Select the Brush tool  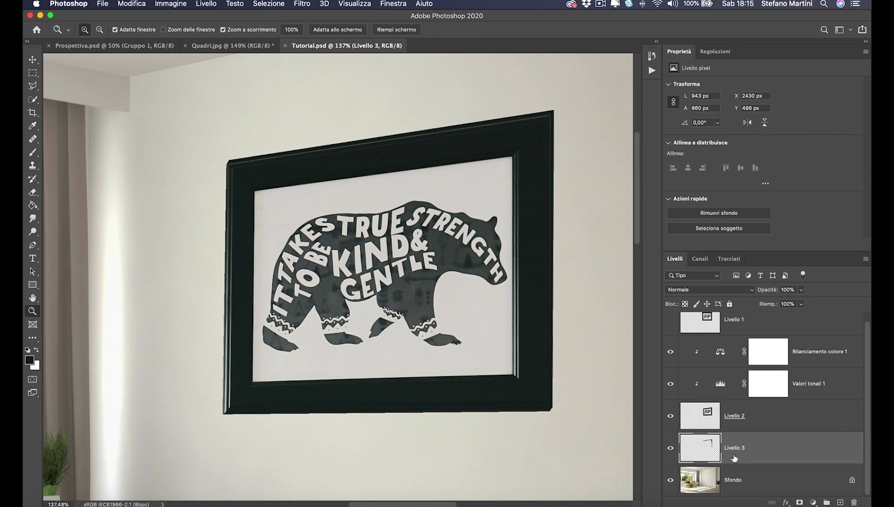pyautogui.click(x=33, y=153)
